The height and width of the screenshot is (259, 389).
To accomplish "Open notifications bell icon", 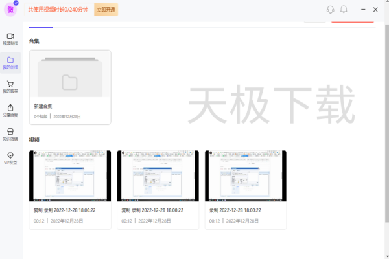I will tap(344, 10).
